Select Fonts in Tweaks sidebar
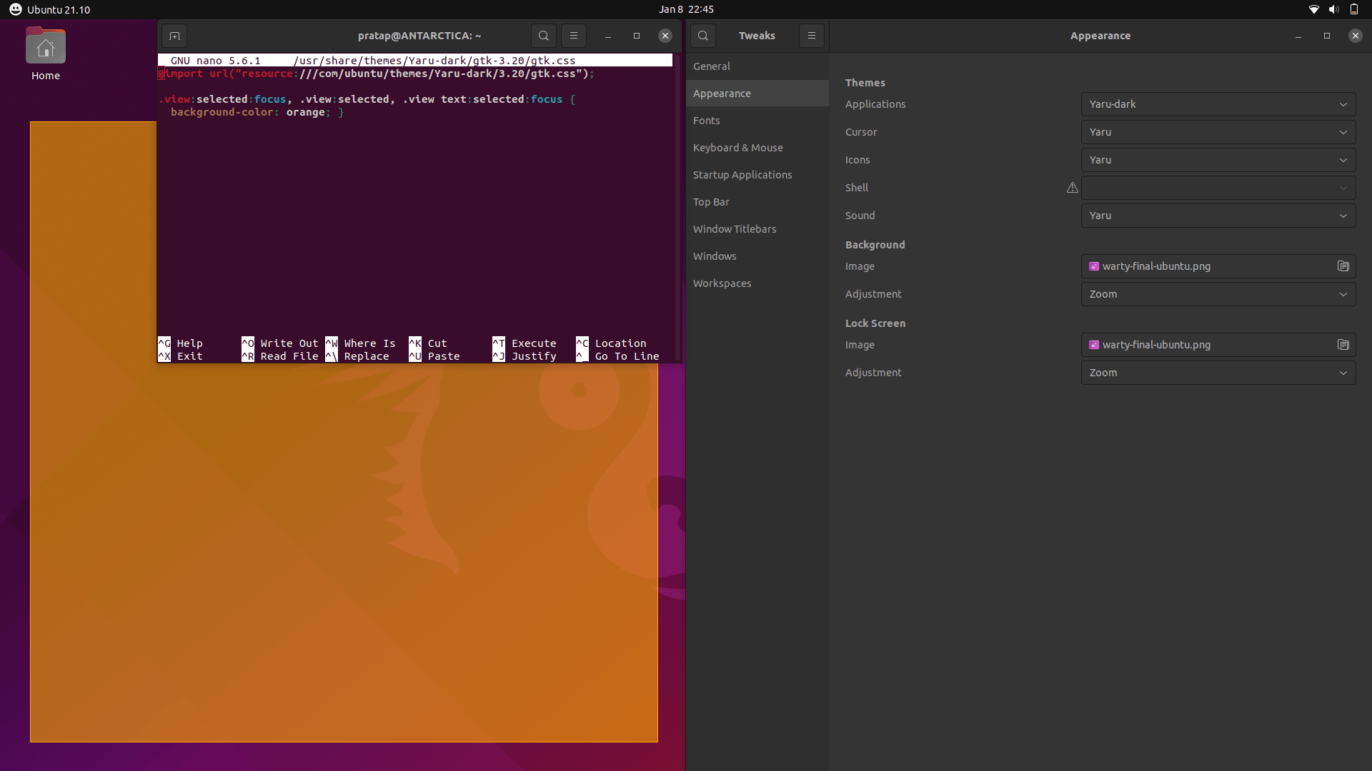The height and width of the screenshot is (771, 1372). 706,121
